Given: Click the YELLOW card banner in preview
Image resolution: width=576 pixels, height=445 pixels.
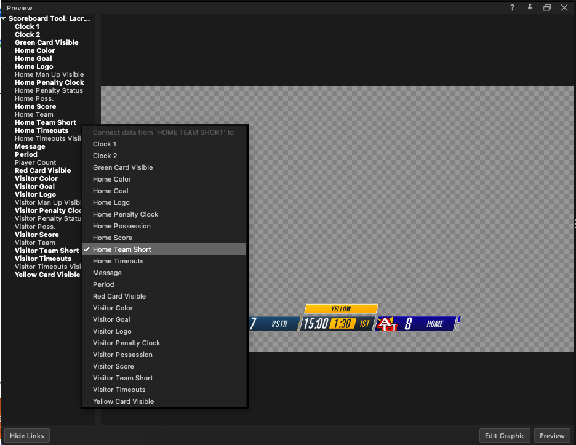Looking at the screenshot, I should 342,309.
